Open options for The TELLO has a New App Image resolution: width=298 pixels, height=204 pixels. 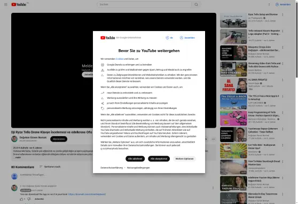pyautogui.click(x=283, y=96)
